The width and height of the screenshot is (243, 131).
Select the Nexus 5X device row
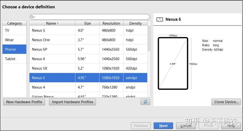(88, 68)
